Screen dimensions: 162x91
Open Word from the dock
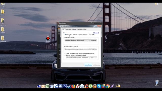point(52,86)
